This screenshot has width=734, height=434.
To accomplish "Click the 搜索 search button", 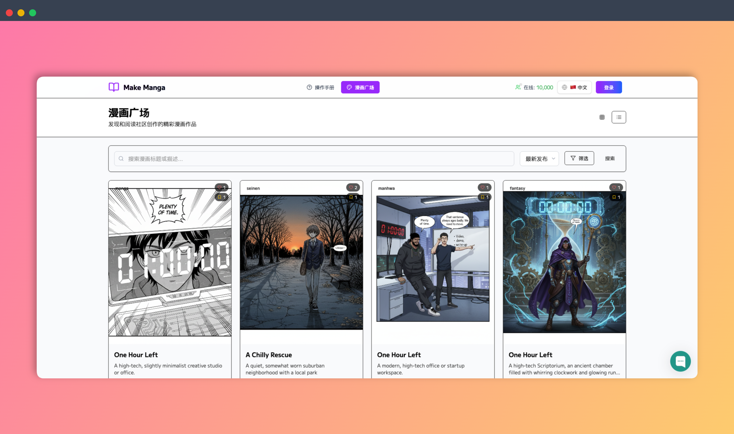I will click(610, 158).
